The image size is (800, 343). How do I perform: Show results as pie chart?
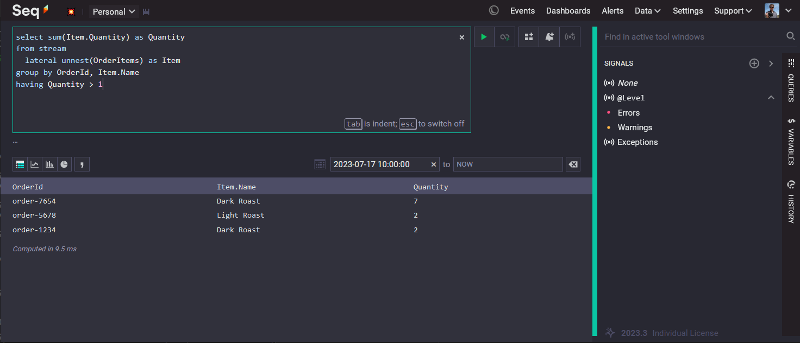click(64, 164)
